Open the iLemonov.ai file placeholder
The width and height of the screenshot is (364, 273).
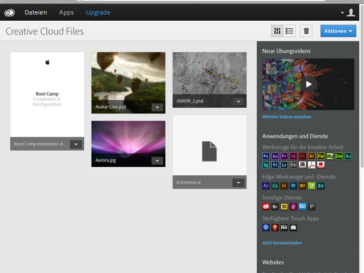(209, 145)
